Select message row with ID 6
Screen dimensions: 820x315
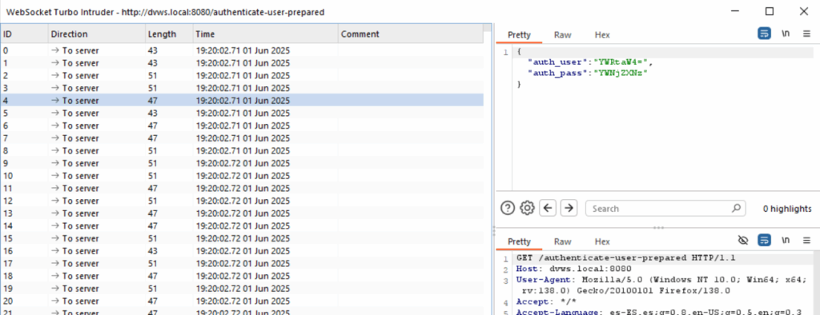click(x=242, y=126)
